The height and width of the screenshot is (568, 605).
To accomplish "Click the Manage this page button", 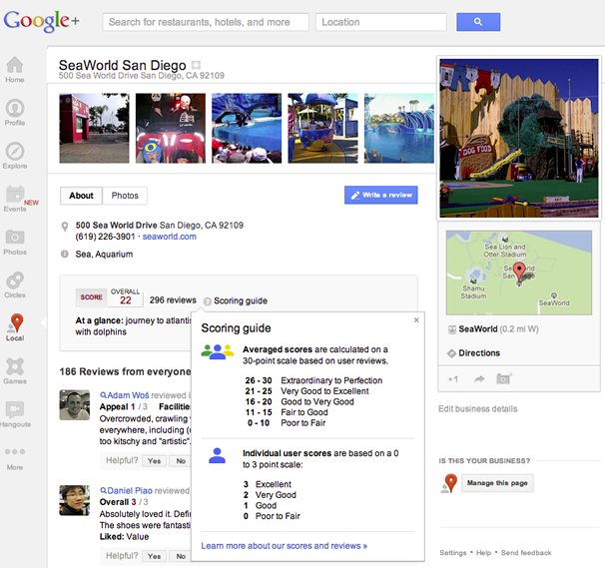I will 497,483.
